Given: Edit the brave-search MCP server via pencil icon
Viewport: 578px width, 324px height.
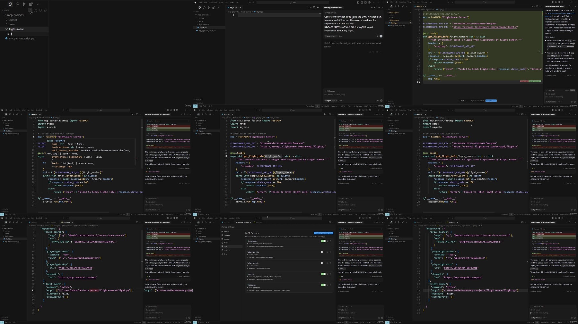Looking at the screenshot, I should click(x=330, y=241).
